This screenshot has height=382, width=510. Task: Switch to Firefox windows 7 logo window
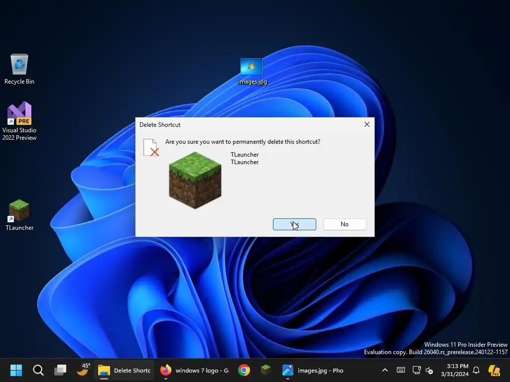coord(194,370)
